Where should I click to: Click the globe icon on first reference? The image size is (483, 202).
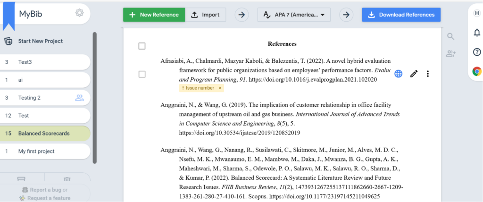click(399, 74)
